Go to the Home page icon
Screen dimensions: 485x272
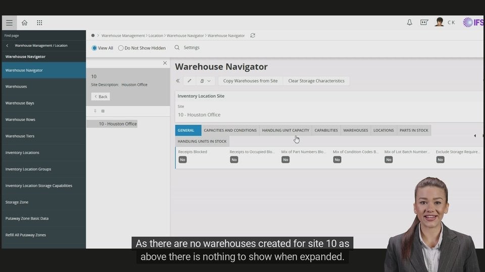tap(24, 23)
